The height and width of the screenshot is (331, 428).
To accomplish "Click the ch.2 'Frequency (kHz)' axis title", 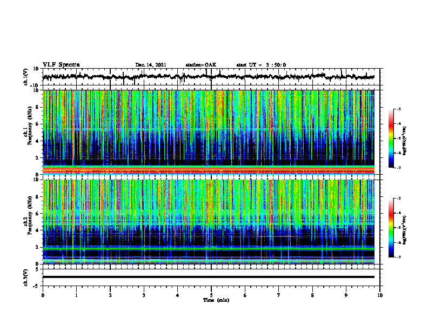I will point(30,215).
